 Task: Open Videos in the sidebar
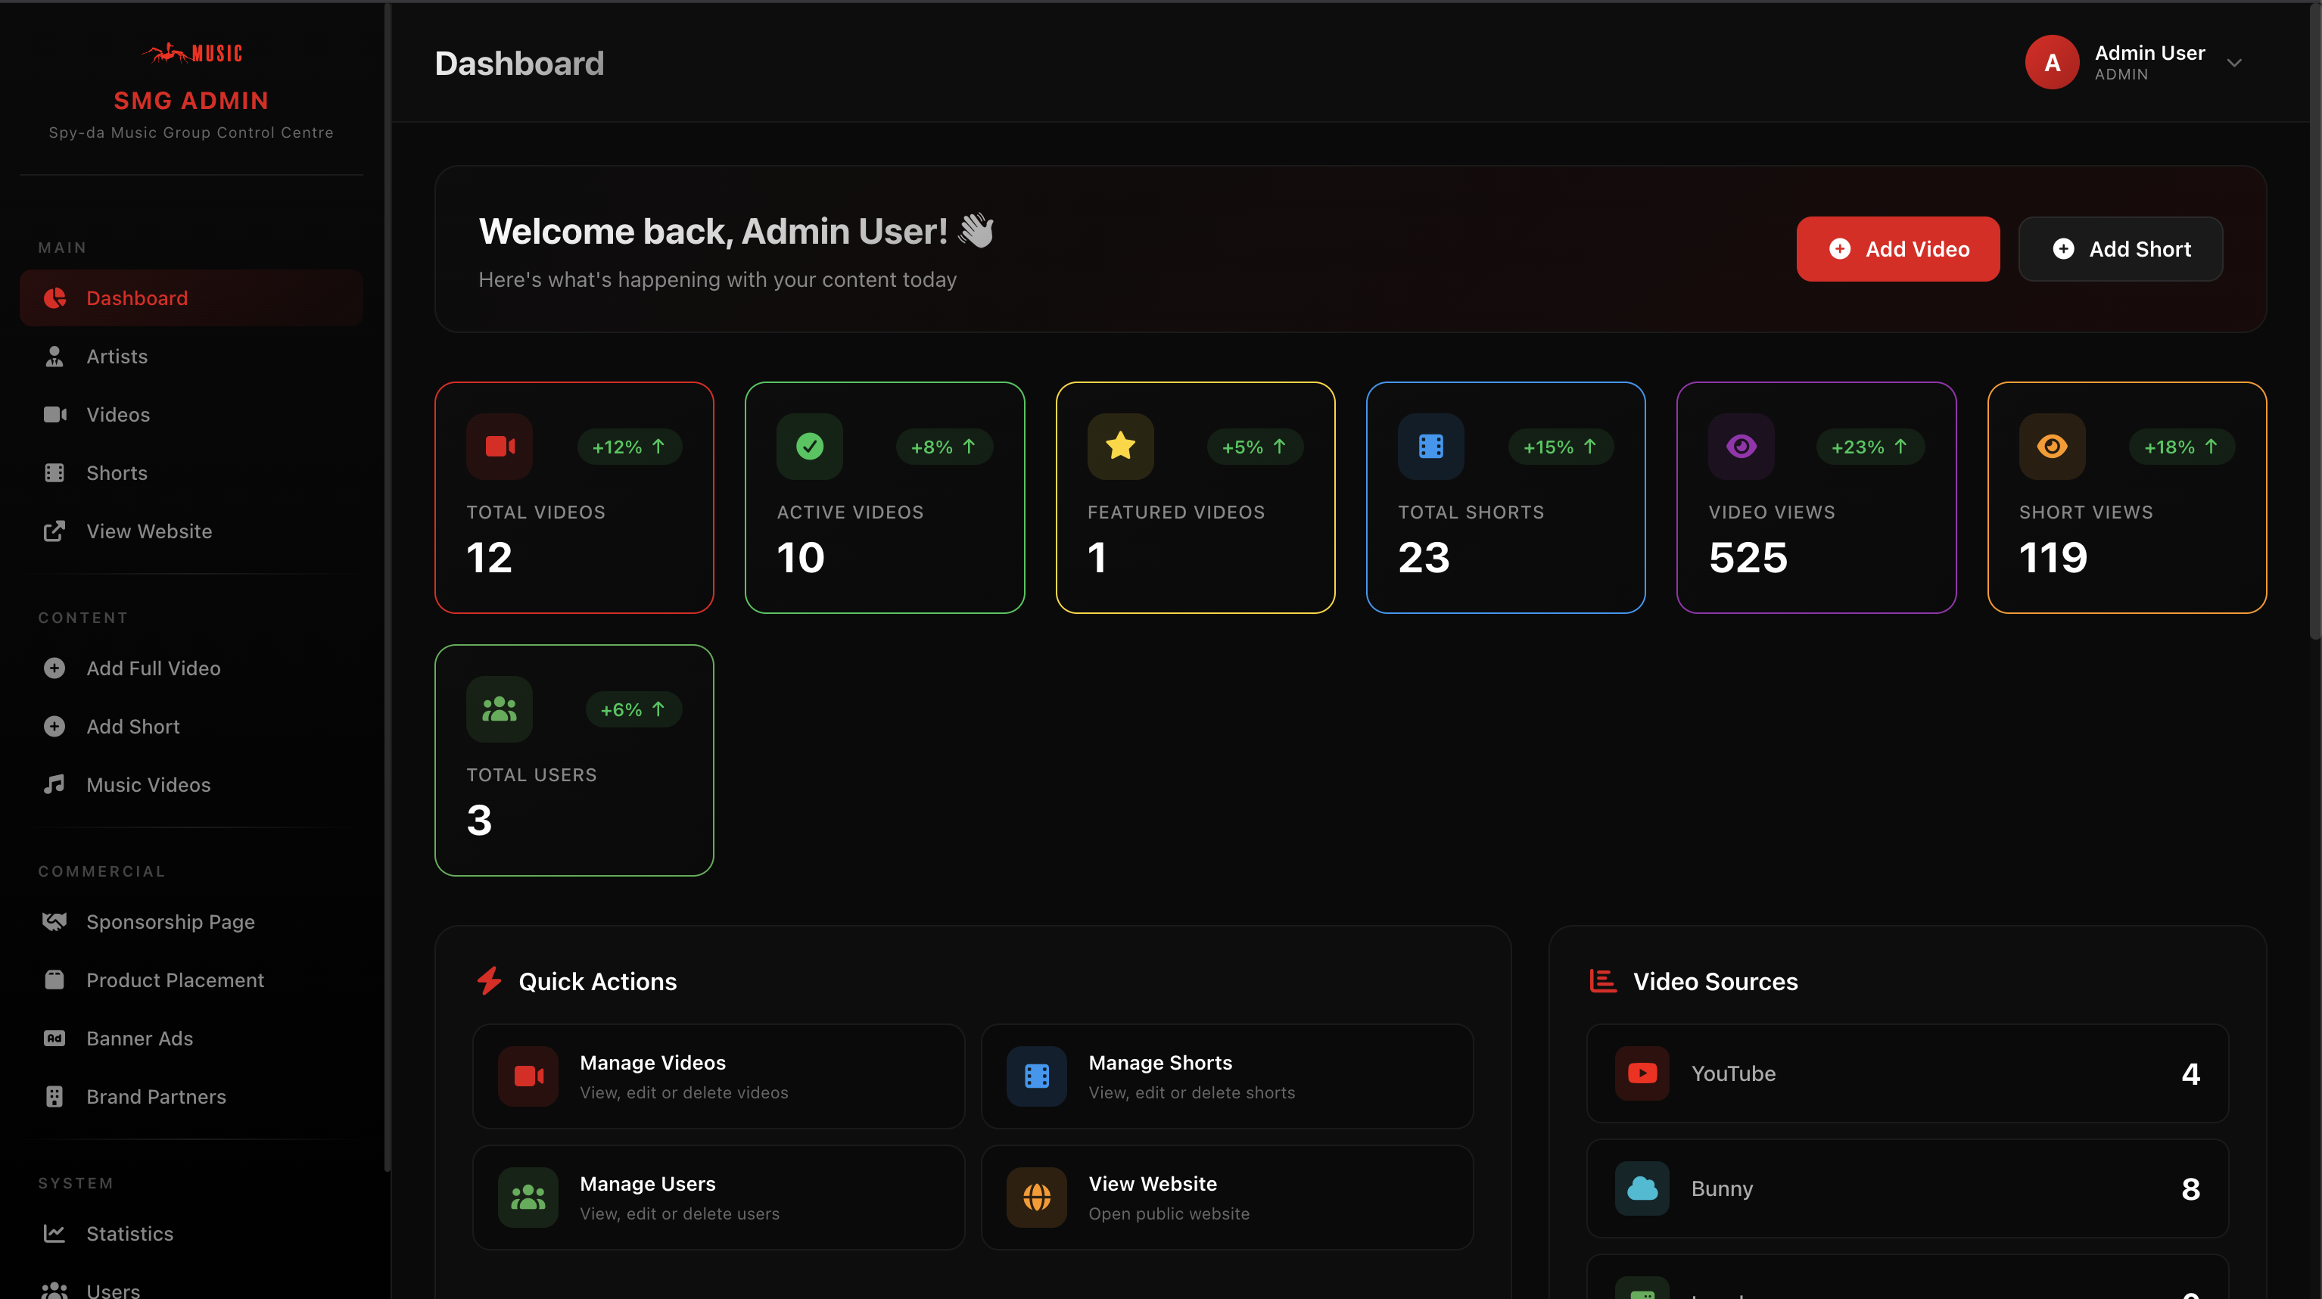pyautogui.click(x=191, y=415)
